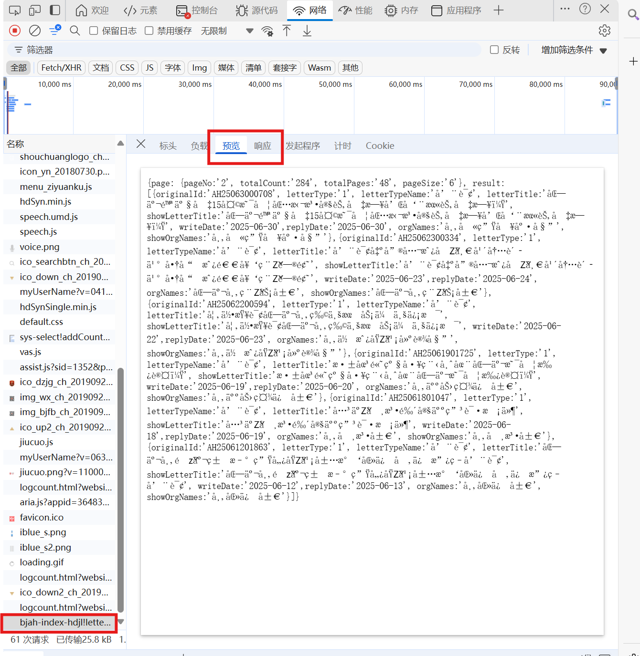
Task: Select loading.gif request row
Action: coord(59,562)
